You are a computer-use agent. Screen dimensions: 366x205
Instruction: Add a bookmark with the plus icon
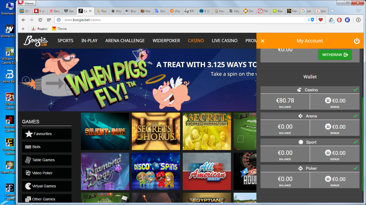coord(23,29)
